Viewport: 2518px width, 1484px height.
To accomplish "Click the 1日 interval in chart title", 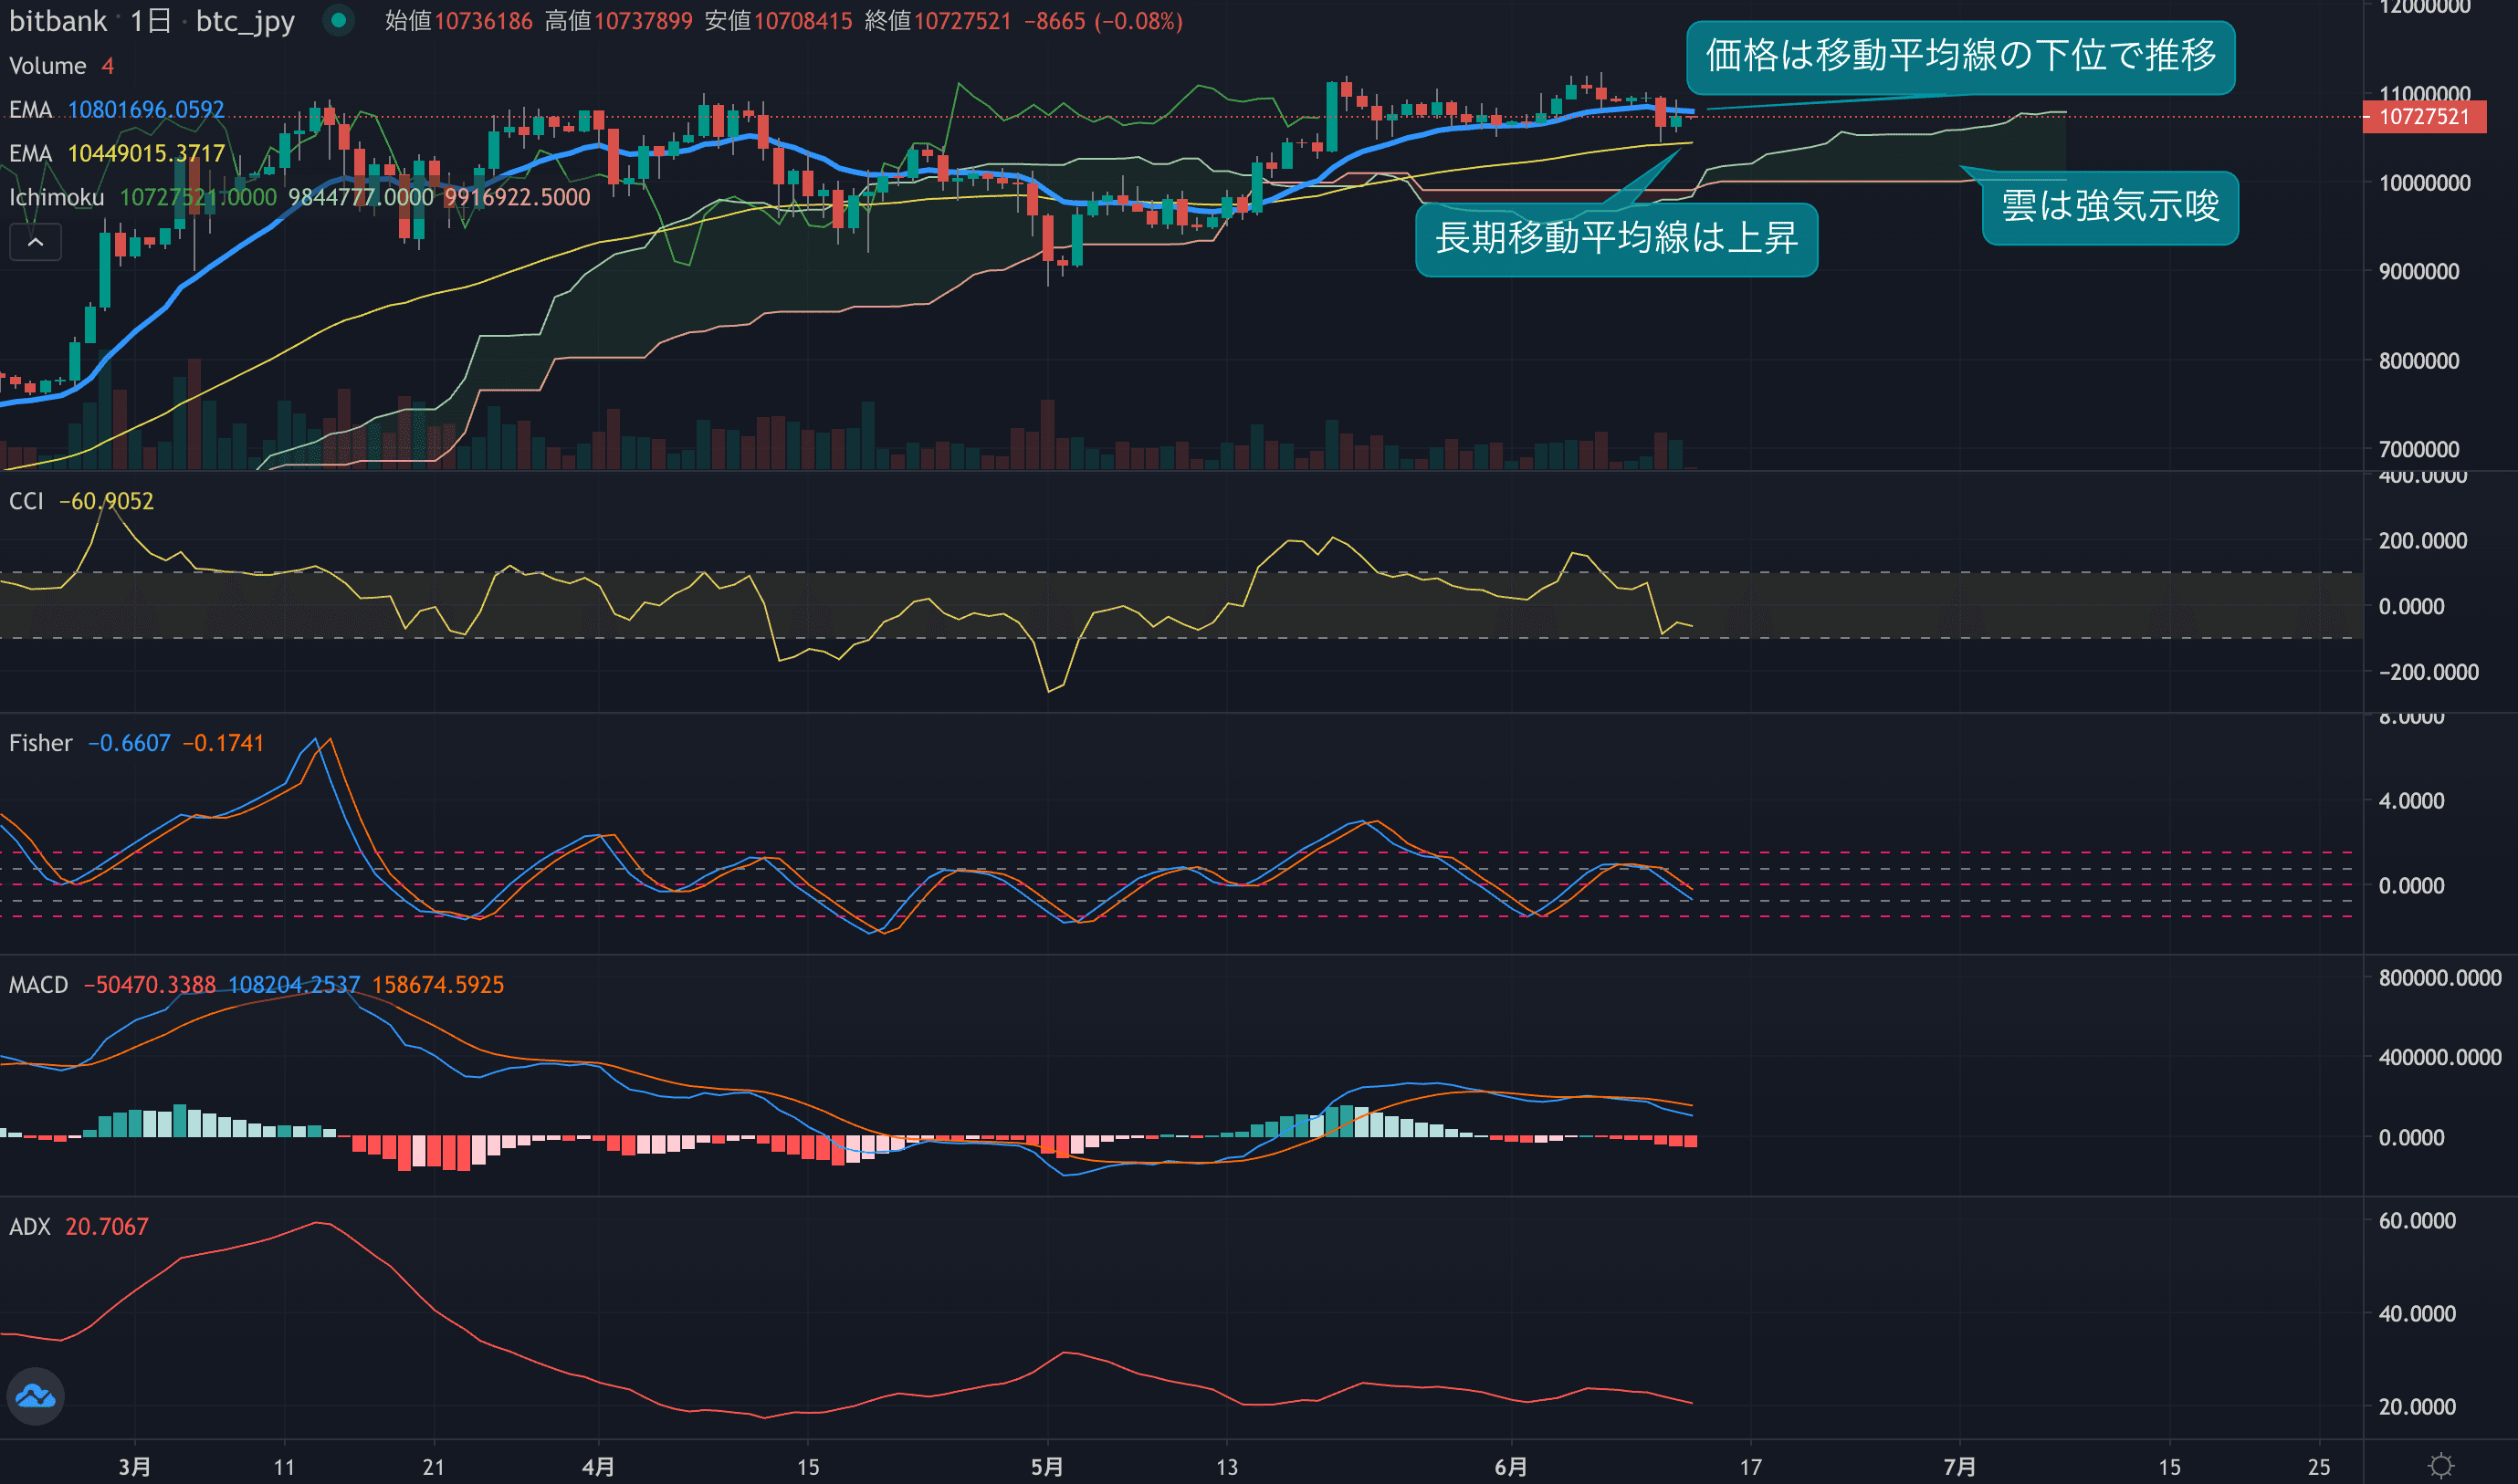I will (150, 21).
